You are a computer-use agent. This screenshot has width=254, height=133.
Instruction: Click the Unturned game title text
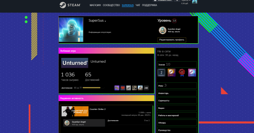[98, 62]
